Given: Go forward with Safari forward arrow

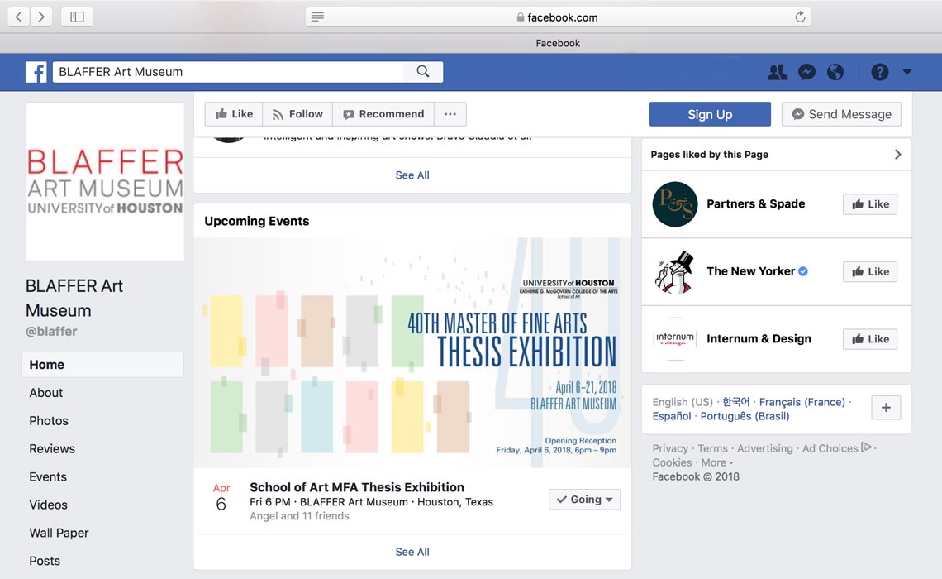Looking at the screenshot, I should [x=40, y=17].
